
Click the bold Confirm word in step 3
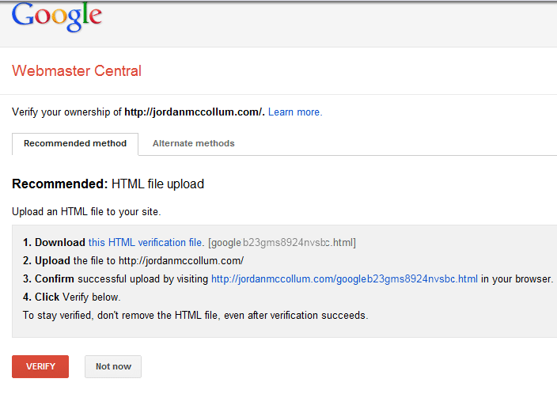pyautogui.click(x=55, y=279)
